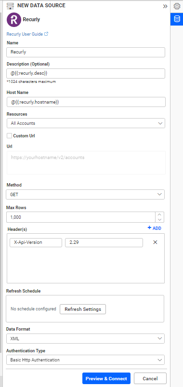
Task: Click the X-Api-Version header name field
Action: 36,242
